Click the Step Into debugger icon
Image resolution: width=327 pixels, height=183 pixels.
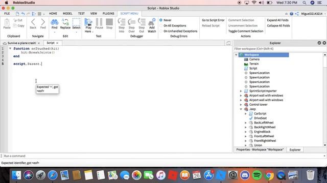[122, 22]
